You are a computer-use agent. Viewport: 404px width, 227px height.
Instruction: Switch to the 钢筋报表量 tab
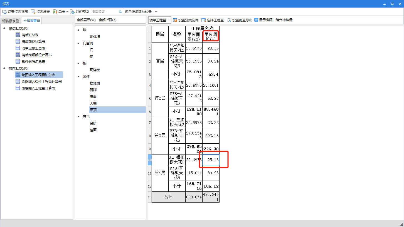[11, 21]
